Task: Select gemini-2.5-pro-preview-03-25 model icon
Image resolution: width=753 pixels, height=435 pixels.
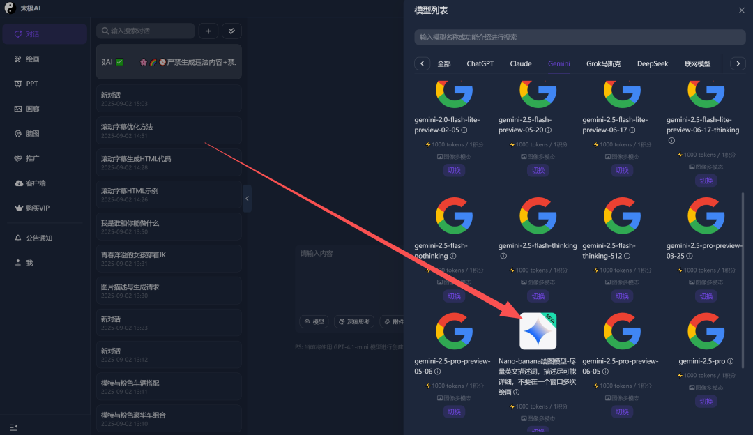Action: point(706,215)
